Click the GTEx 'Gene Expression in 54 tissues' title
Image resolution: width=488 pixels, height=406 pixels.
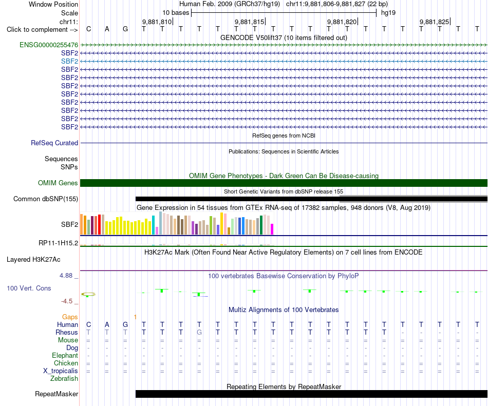284,208
